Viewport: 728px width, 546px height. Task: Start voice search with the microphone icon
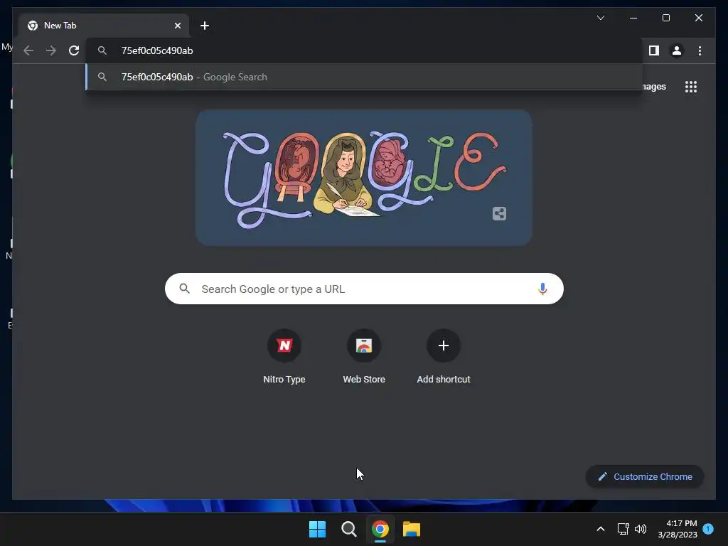click(542, 289)
